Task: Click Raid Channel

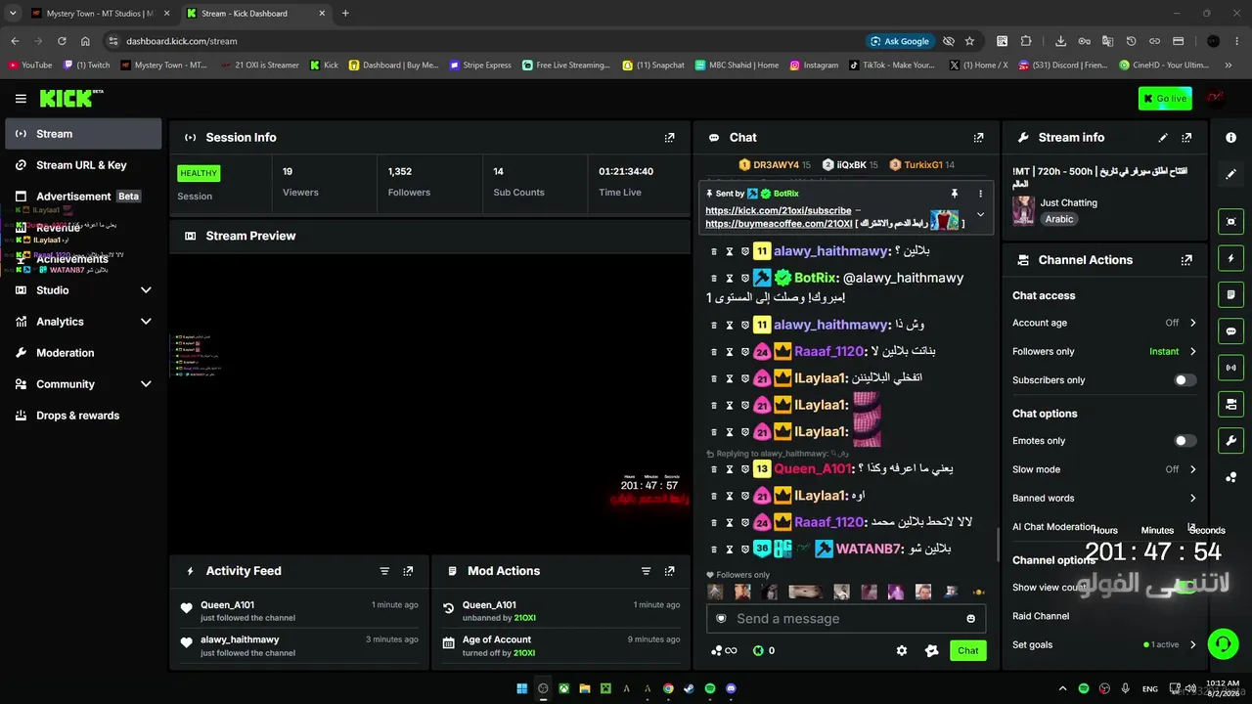Action: (1041, 616)
